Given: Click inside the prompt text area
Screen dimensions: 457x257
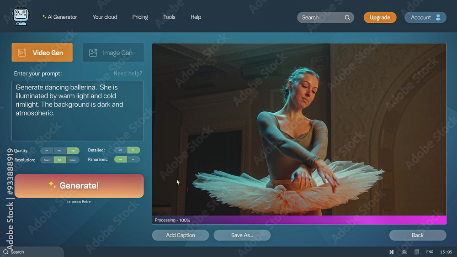Looking at the screenshot, I should (x=78, y=111).
